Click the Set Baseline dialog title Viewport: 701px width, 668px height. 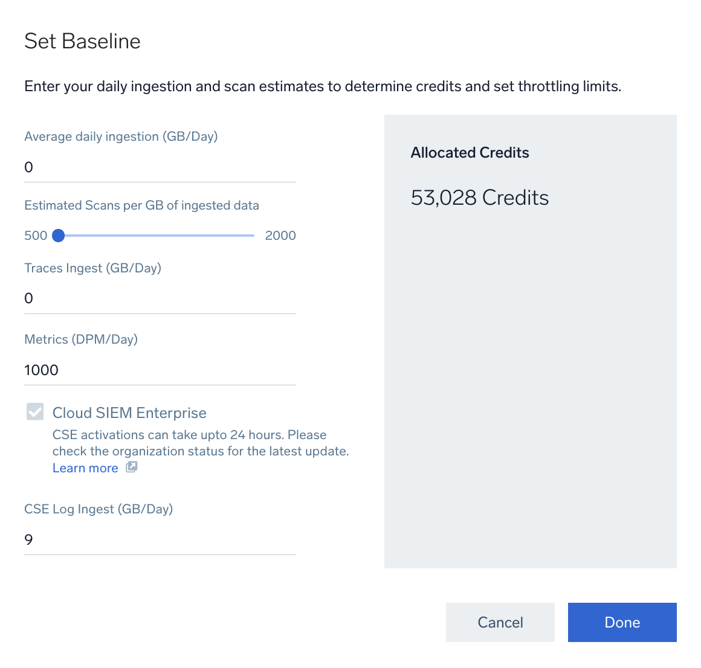(82, 41)
